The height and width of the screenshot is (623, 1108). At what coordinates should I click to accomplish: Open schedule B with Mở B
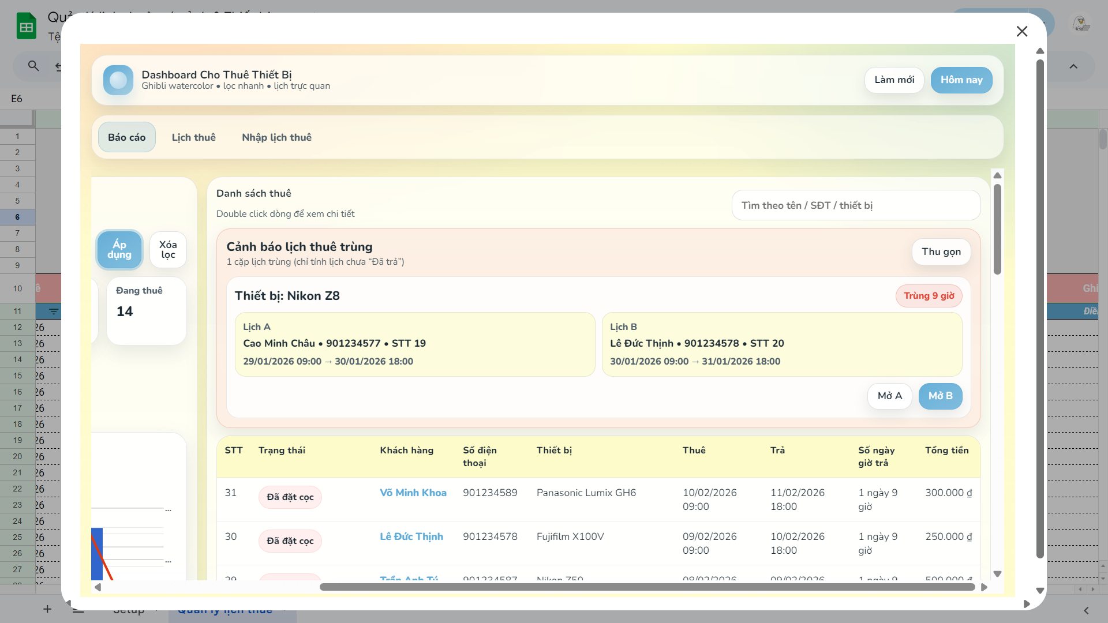(x=939, y=396)
